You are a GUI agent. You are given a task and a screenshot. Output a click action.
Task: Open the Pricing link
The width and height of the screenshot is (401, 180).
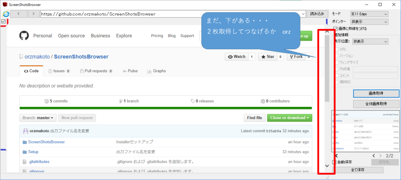click(x=157, y=36)
